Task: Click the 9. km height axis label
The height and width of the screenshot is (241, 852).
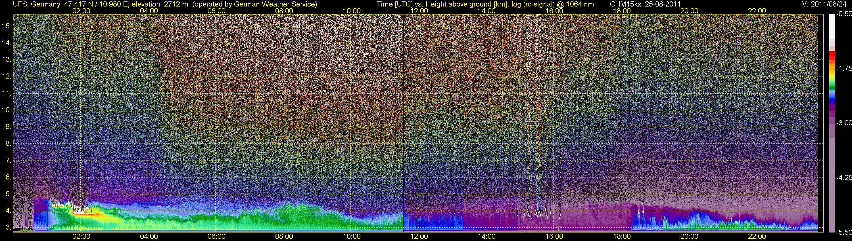Action: click(8, 127)
